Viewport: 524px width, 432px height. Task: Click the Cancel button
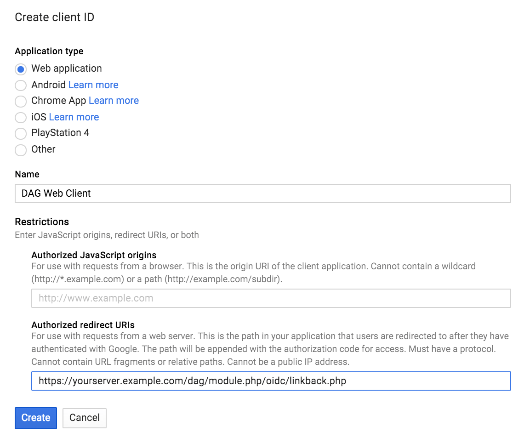pos(84,418)
